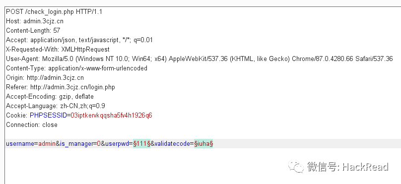401x184 pixels.
Task: Click the Referer login.php URL
Action: coord(72,87)
